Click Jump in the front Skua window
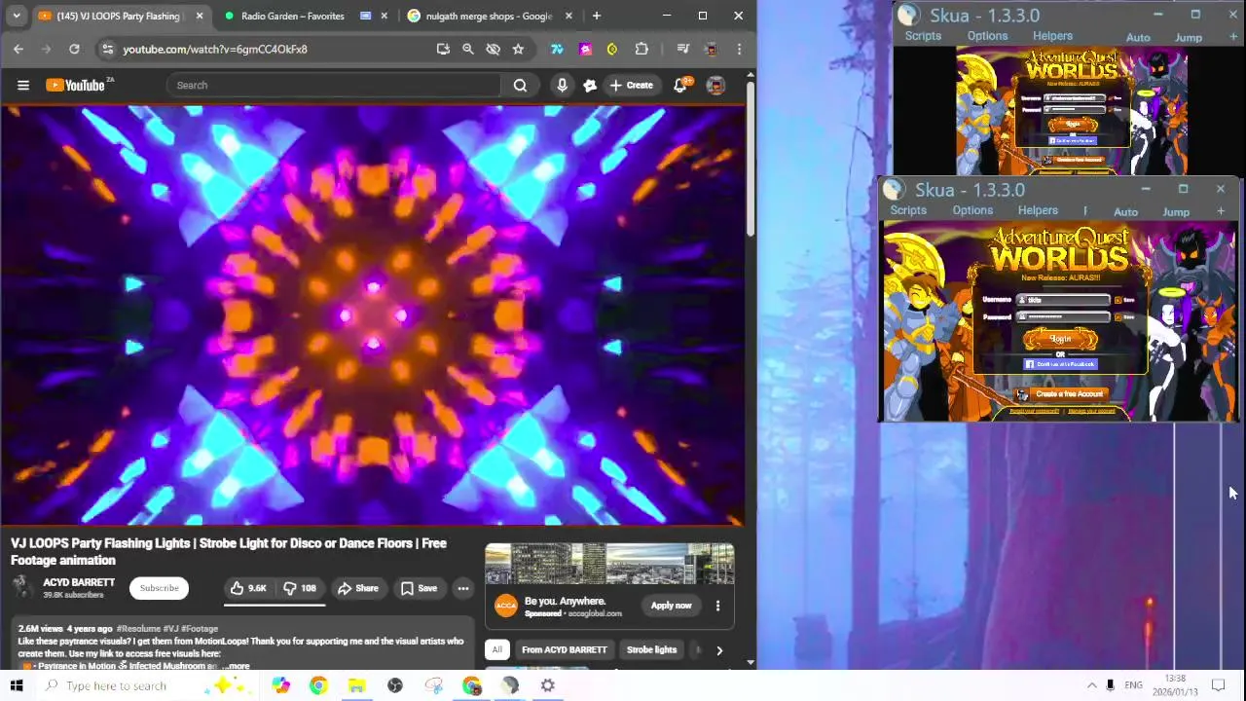Viewport: 1246px width, 701px height. click(x=1176, y=211)
